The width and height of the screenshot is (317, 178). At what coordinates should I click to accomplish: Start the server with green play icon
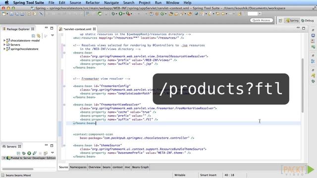(x=29, y=153)
